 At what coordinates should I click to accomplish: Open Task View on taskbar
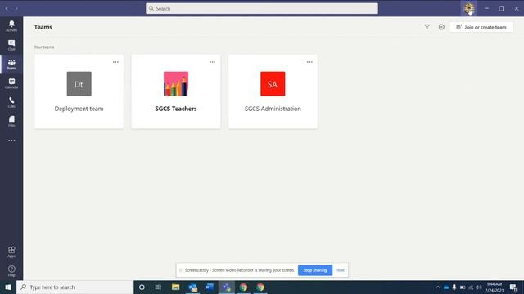coord(158,287)
